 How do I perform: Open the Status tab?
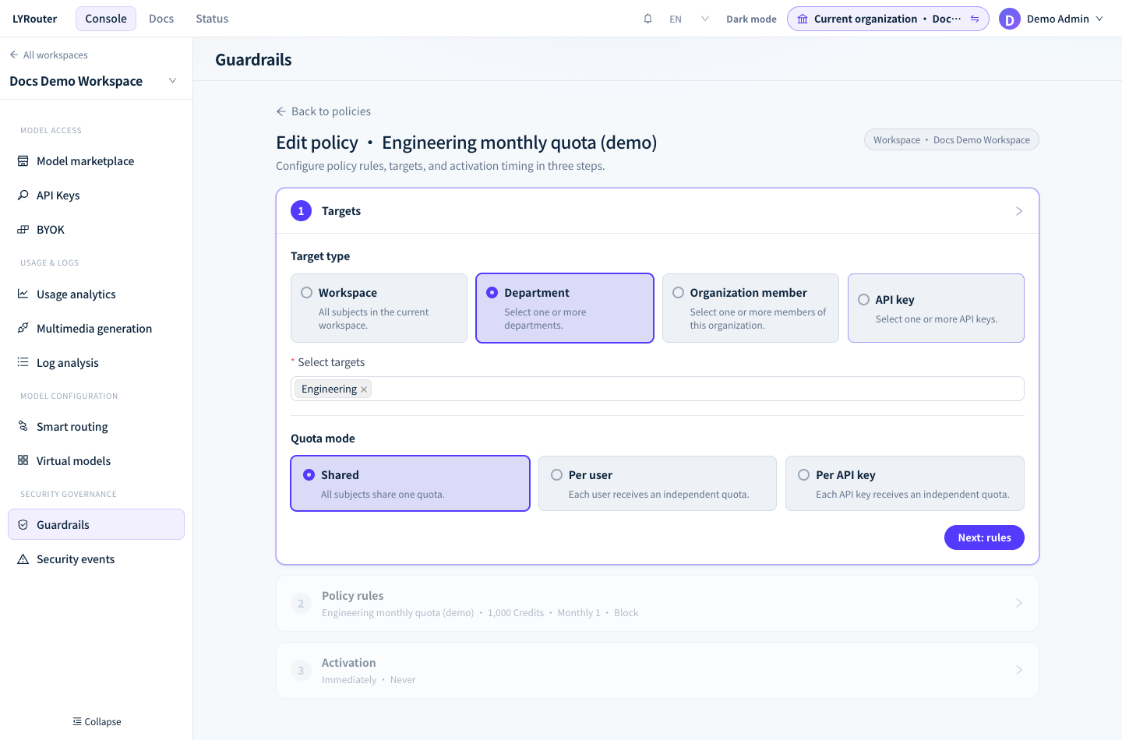tap(212, 19)
